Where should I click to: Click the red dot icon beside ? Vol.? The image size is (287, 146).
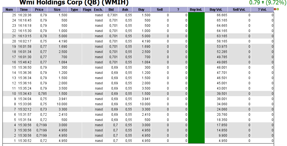pyautogui.click(x=275, y=9)
